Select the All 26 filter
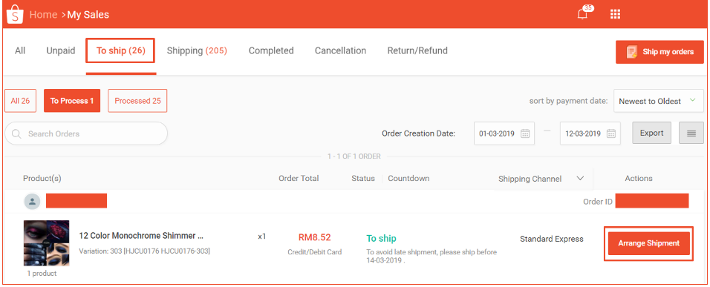Screen dimensions: 710x287 pos(20,101)
